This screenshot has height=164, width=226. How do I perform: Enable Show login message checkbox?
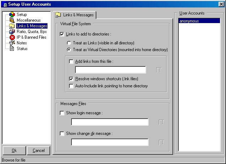pos(63,113)
